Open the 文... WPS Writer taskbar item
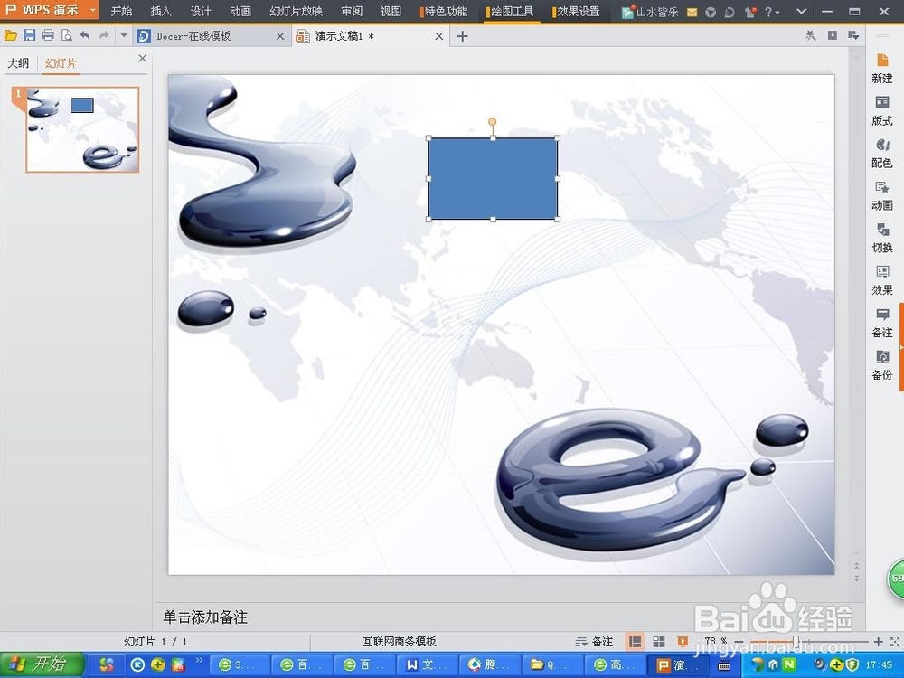Image resolution: width=904 pixels, height=678 pixels. click(x=427, y=664)
